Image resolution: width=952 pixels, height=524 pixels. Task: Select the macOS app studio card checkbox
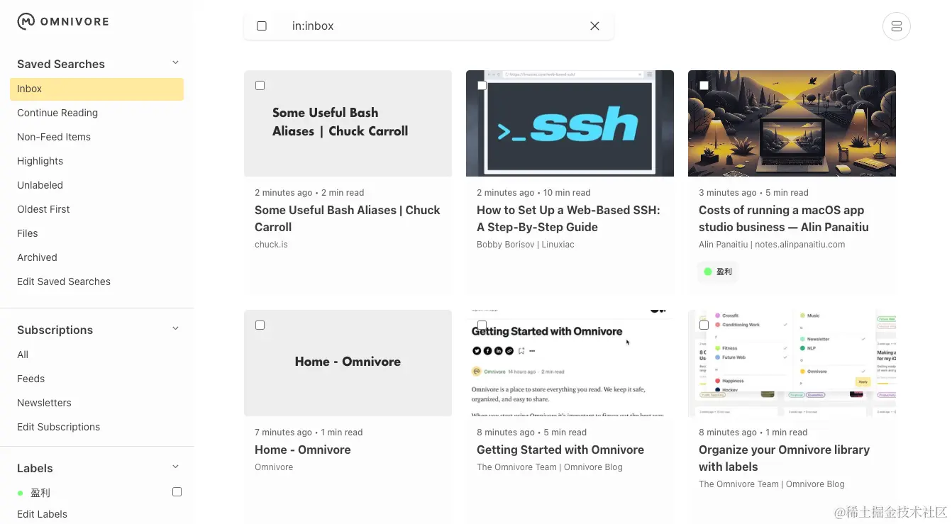point(704,86)
